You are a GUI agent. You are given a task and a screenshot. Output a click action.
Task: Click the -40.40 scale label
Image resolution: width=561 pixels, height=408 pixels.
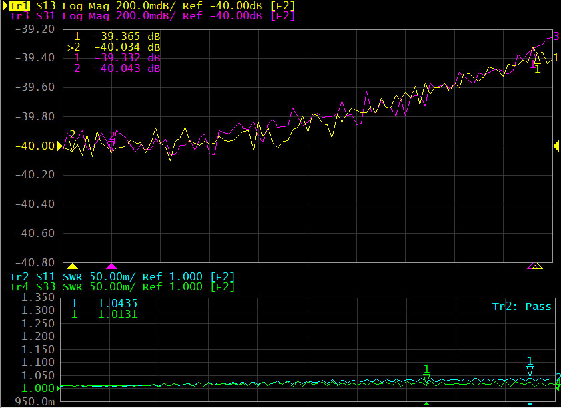pos(35,204)
